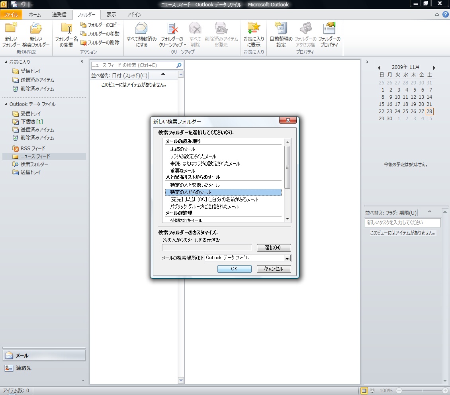Go to previous month in calendar

point(380,68)
